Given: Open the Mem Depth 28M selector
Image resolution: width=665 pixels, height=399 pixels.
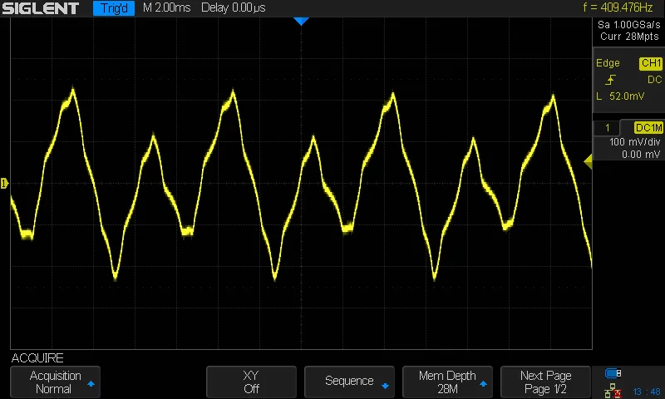Looking at the screenshot, I should (x=447, y=382).
